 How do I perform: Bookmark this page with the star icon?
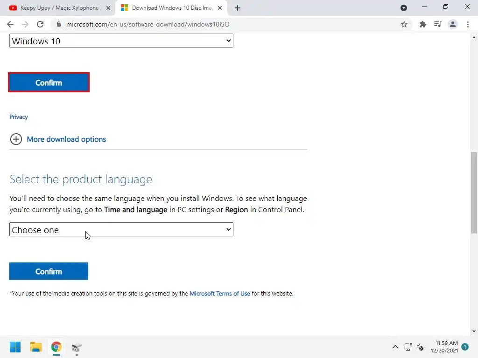404,24
